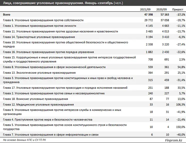186x143 pixels.
Task: Click the value 4 663
Action: coord(166,26)
